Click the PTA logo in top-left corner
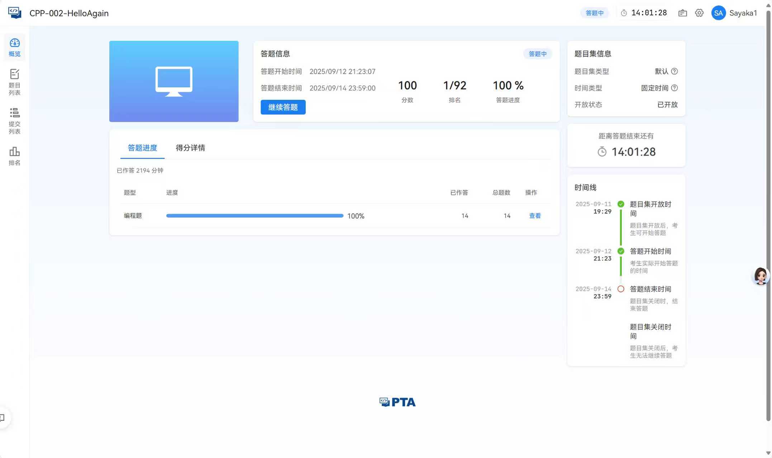This screenshot has width=772, height=458. pos(15,13)
